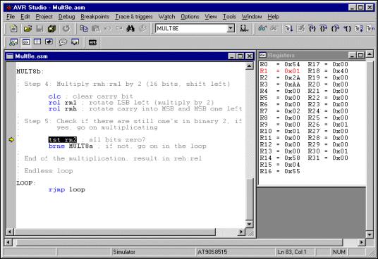Click the Copy icon in the toolbar
Screen dimensions: 378x259
click(84, 29)
